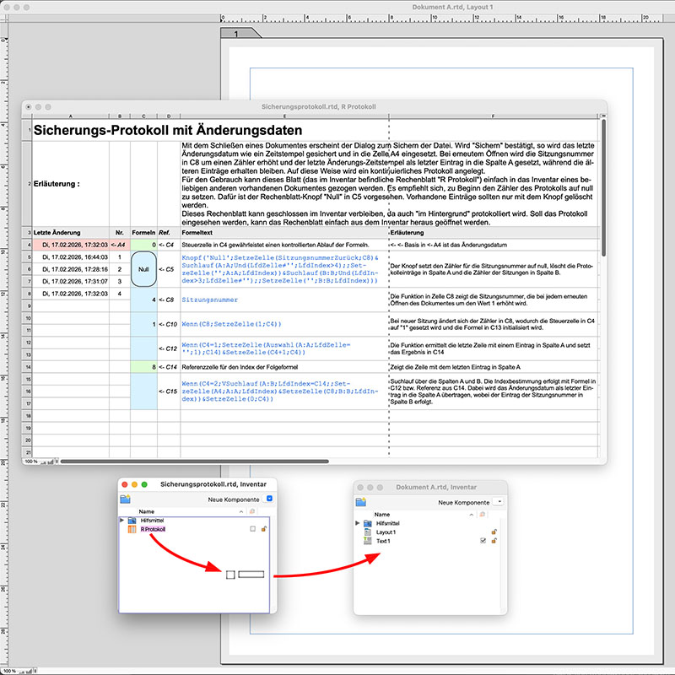
Task: Select the R Protokoll spreadsheet icon
Action: click(132, 529)
